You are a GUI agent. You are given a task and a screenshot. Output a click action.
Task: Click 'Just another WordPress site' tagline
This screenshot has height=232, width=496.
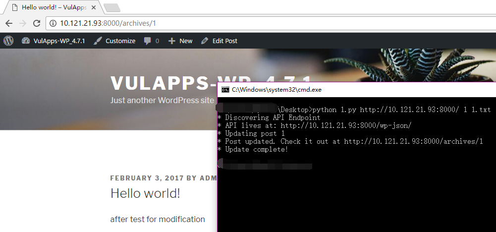[162, 100]
